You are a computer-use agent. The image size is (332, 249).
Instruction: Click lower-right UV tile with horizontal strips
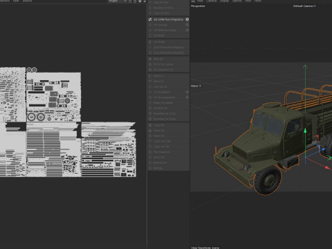[109, 150]
